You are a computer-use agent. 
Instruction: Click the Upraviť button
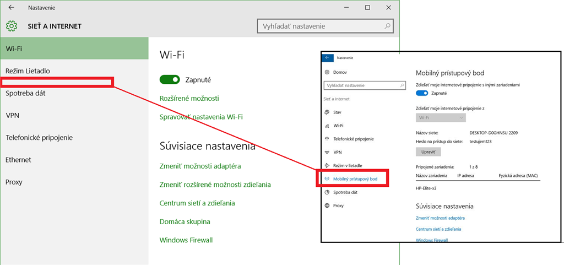tap(428, 152)
